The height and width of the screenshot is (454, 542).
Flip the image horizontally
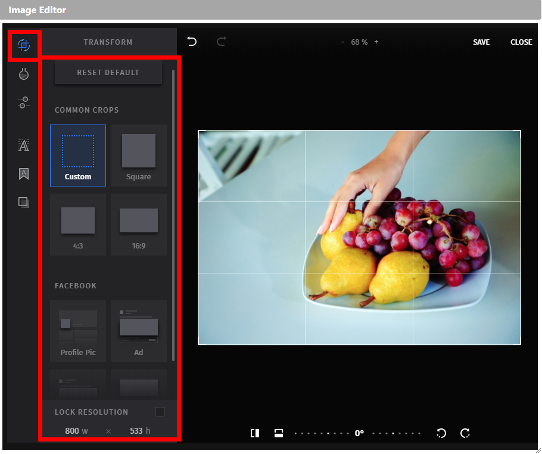coord(255,433)
